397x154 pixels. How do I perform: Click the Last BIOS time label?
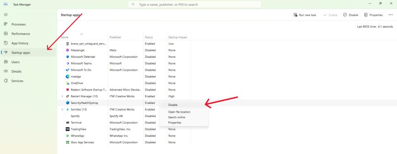[375, 27]
